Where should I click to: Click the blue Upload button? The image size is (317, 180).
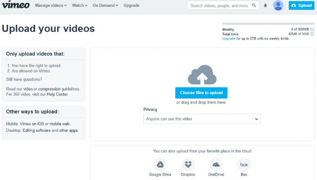pos(301,5)
